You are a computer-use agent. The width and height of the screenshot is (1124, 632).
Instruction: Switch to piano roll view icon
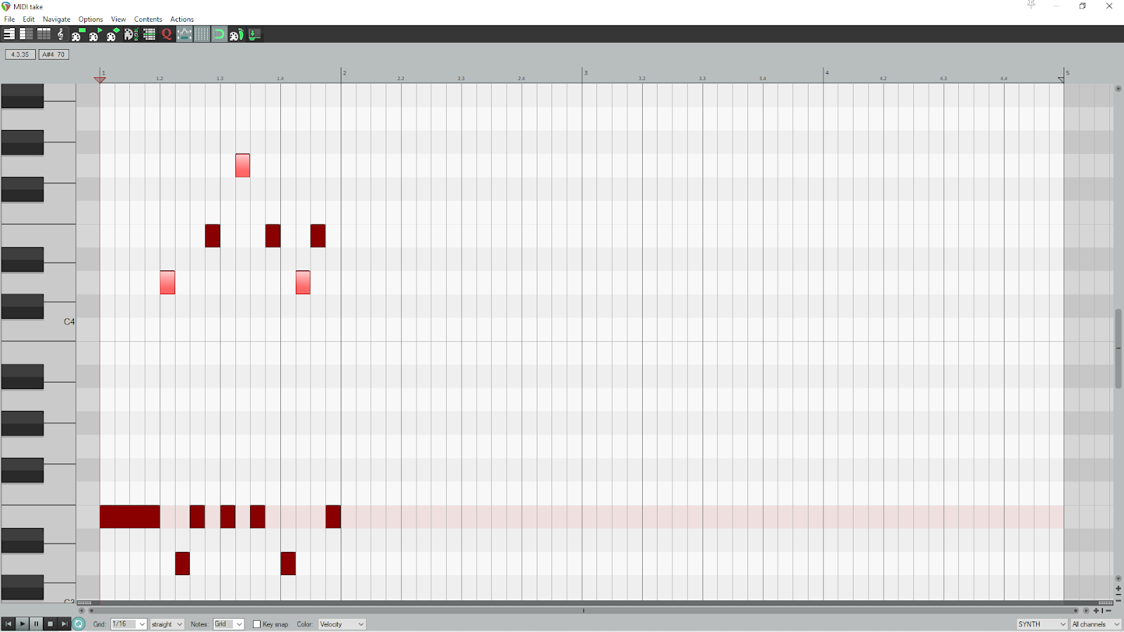(9, 34)
